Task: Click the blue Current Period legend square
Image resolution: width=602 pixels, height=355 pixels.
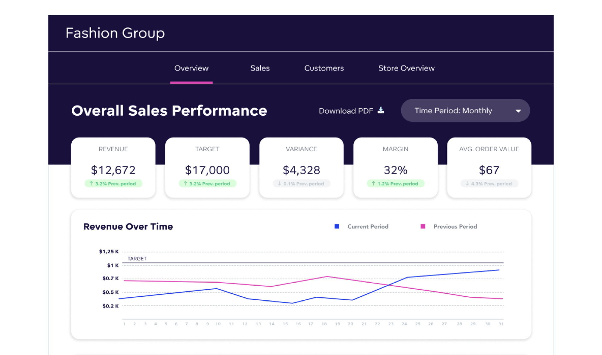Action: pyautogui.click(x=336, y=226)
